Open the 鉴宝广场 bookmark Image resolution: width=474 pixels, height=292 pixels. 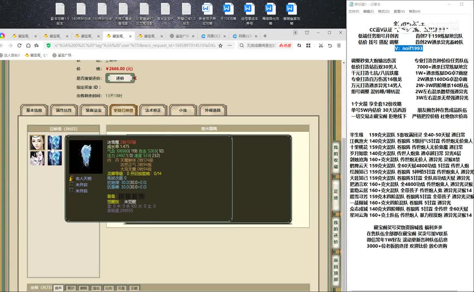pos(62,55)
